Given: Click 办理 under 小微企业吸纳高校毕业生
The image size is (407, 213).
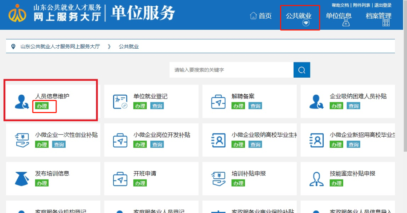Looking at the screenshot, I should [238, 144].
